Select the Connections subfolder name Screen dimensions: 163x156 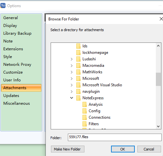pos(99,117)
